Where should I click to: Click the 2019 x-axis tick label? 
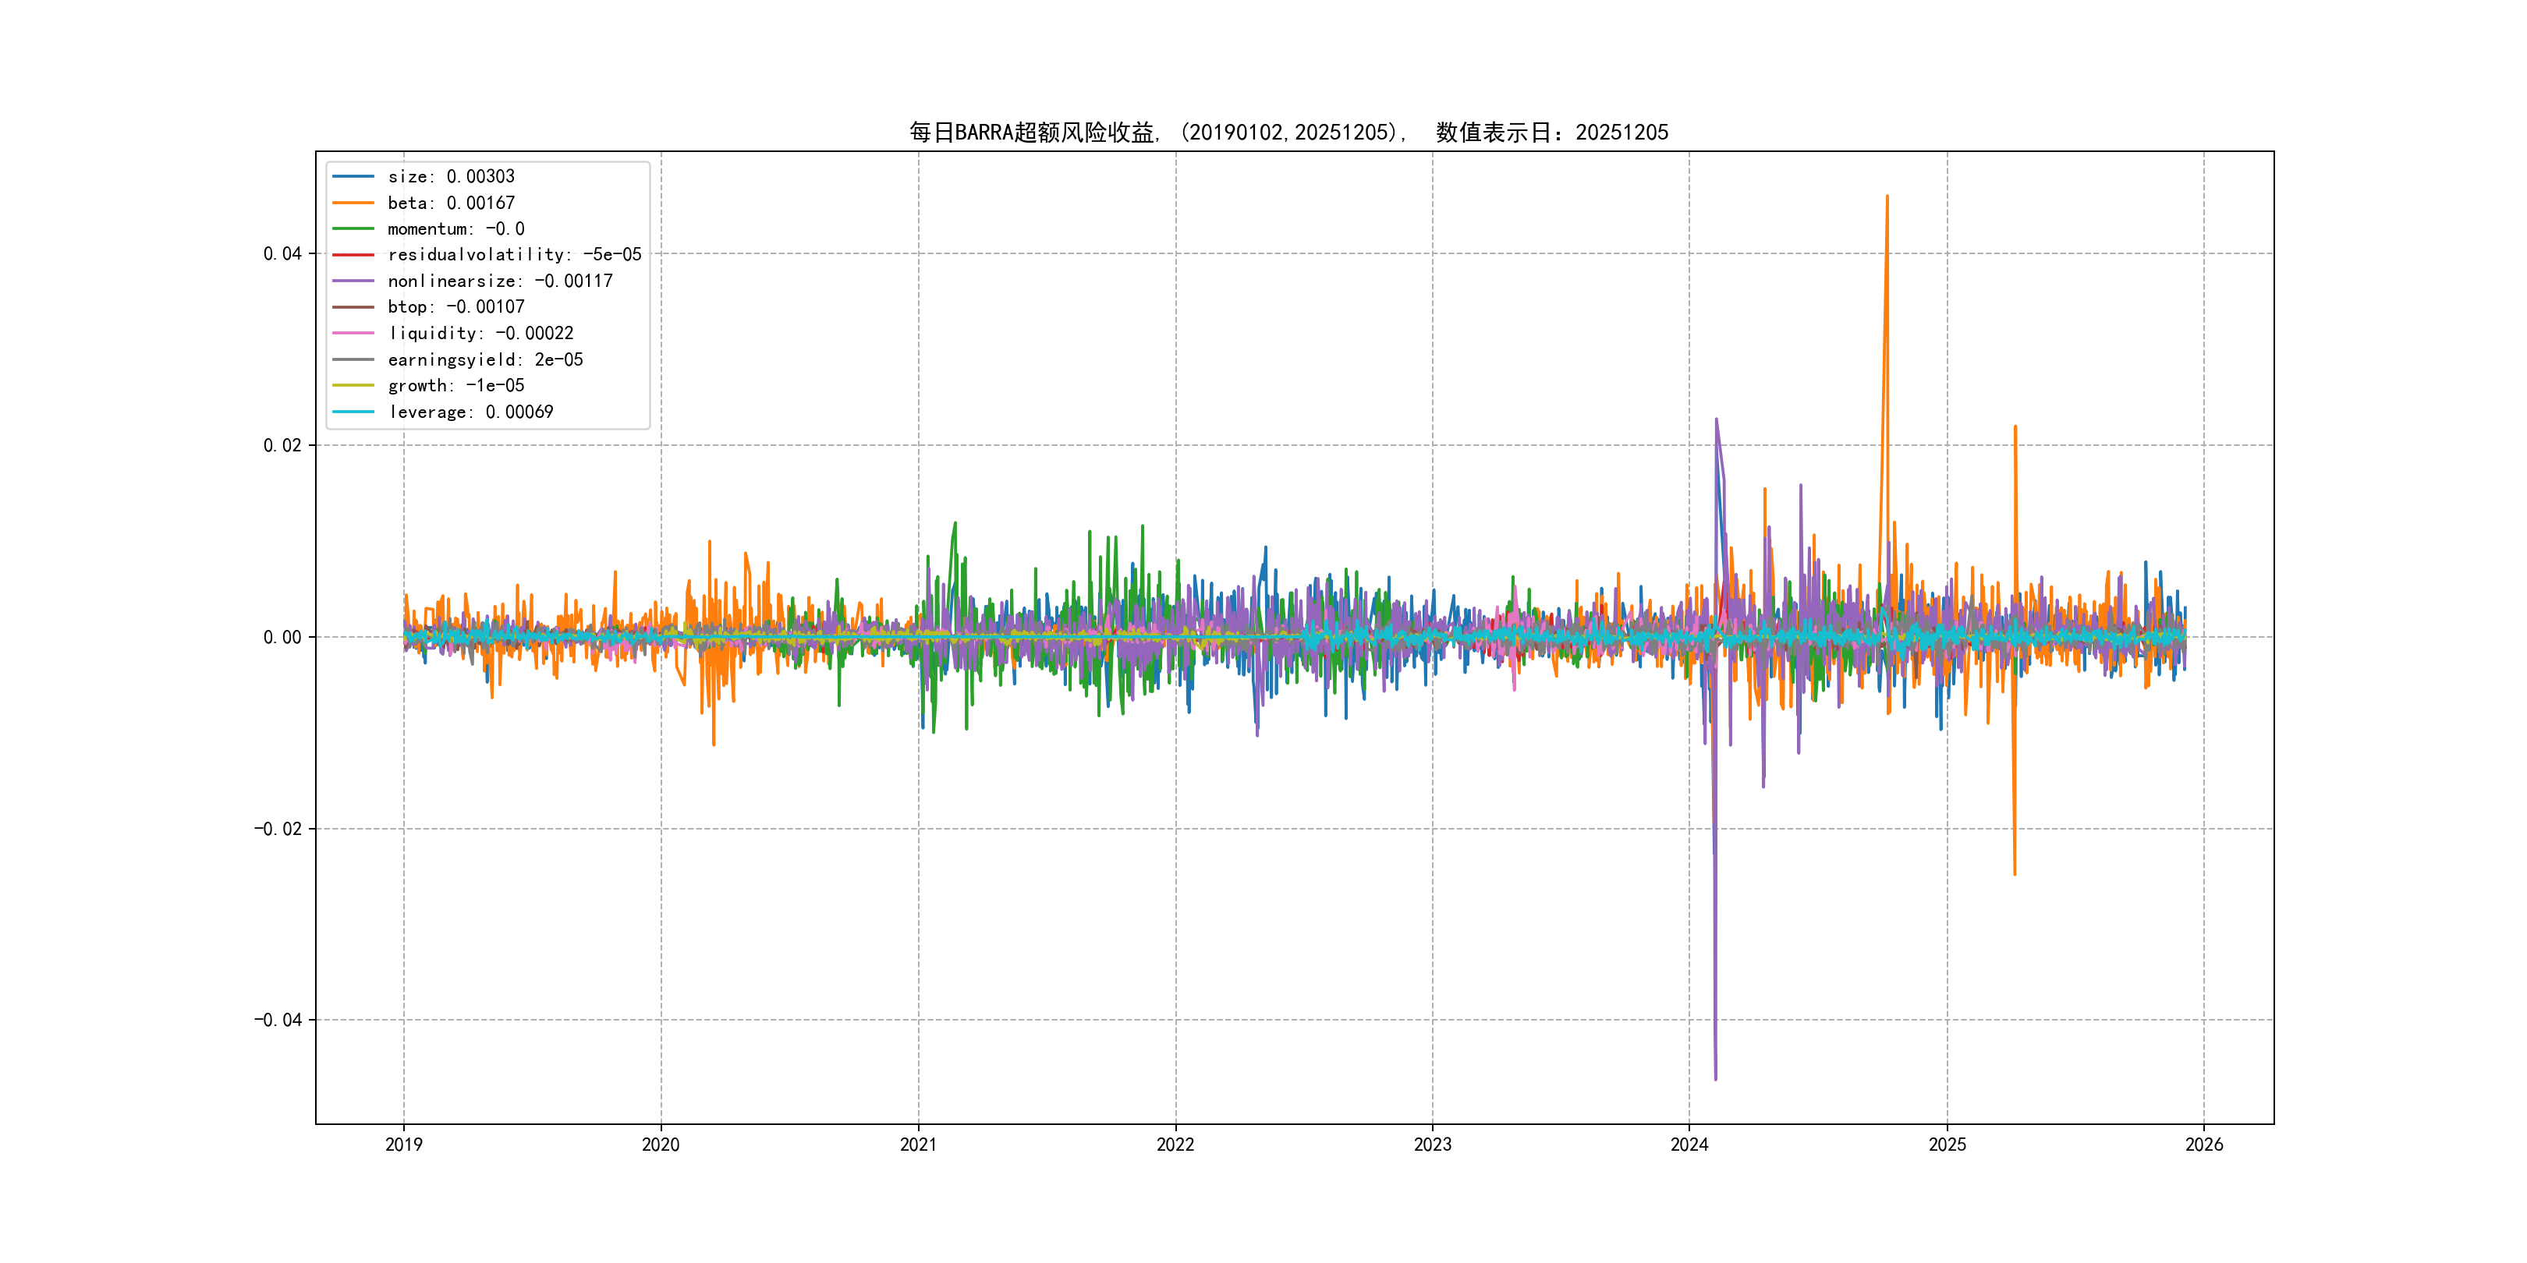tap(403, 1144)
